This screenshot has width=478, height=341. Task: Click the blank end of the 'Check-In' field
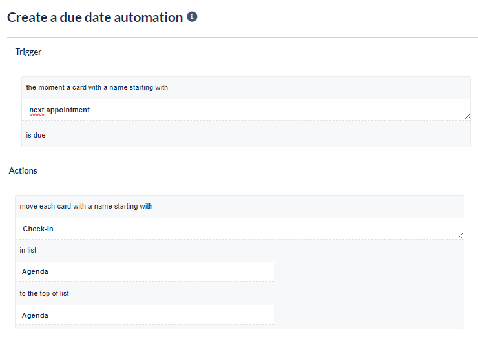click(x=256, y=229)
